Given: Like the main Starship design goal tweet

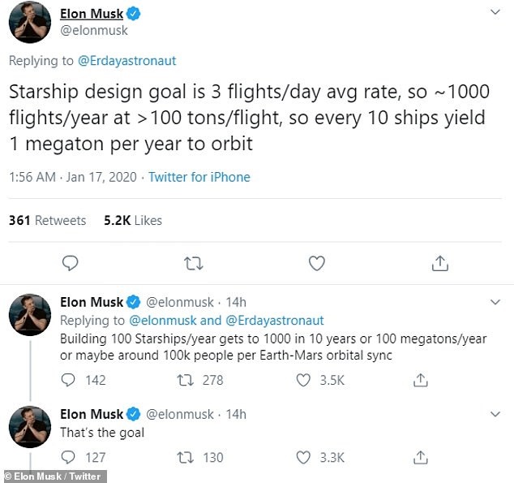Looking at the screenshot, I should 317,263.
